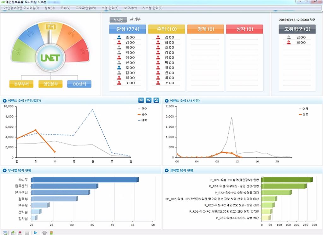Click the monthly view M button
The height and width of the screenshot is (235, 323).
[141, 100]
